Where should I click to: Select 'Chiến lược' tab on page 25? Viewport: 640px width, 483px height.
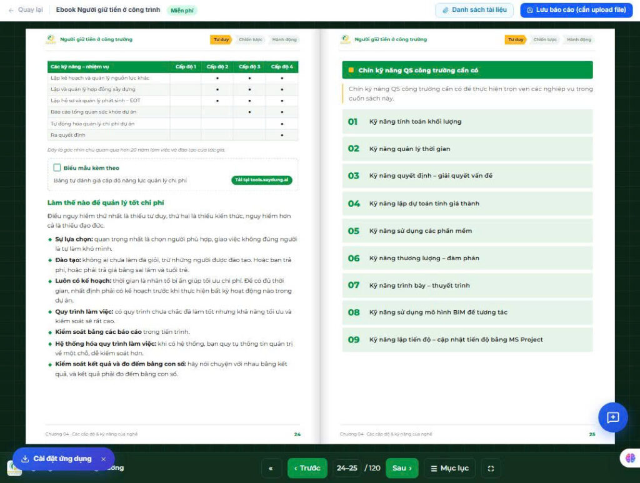click(x=545, y=39)
